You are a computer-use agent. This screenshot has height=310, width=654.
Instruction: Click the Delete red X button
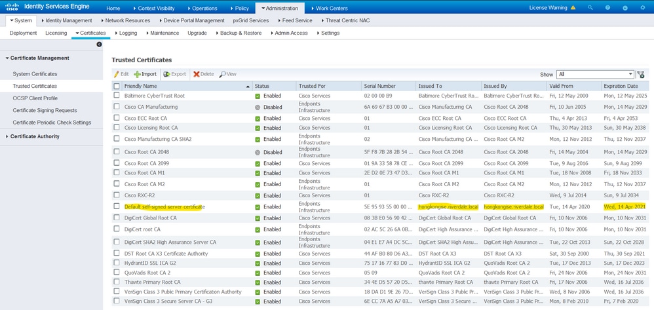click(x=204, y=74)
